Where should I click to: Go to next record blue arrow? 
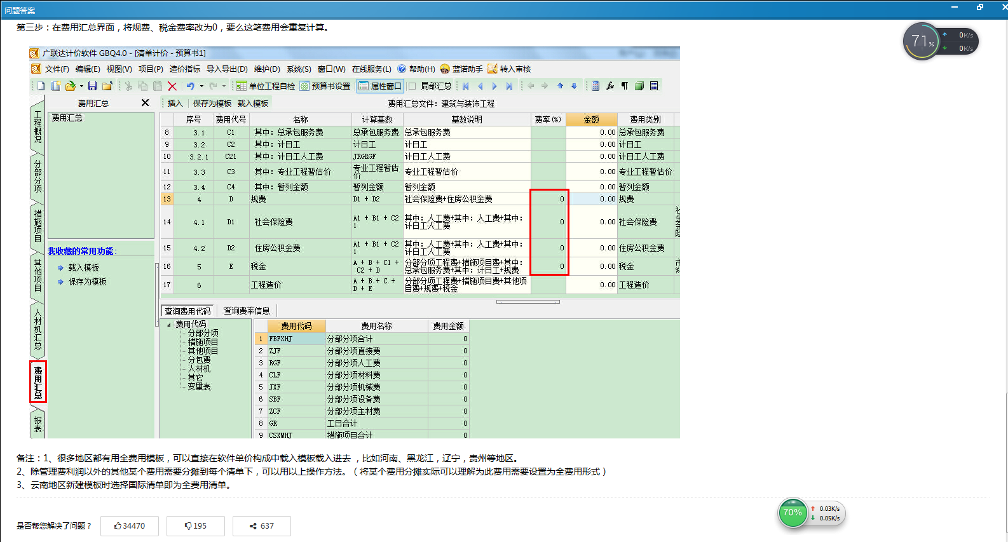click(494, 86)
